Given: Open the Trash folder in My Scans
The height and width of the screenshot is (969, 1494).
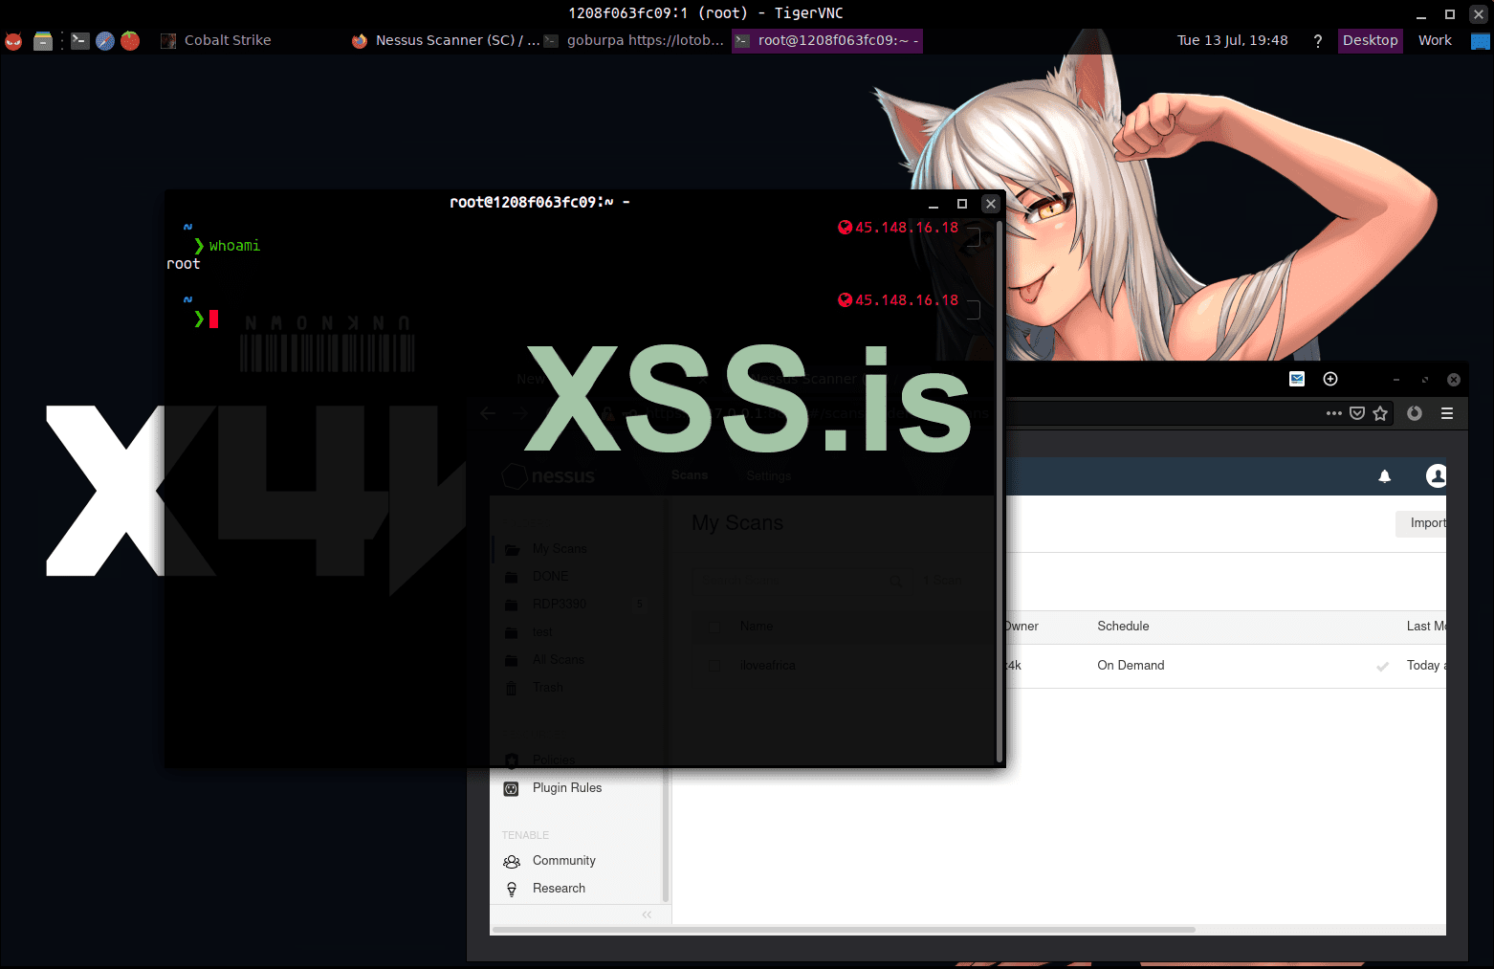Looking at the screenshot, I should point(547,687).
